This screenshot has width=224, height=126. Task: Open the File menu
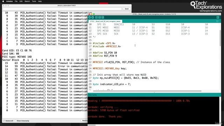coord(16,1)
